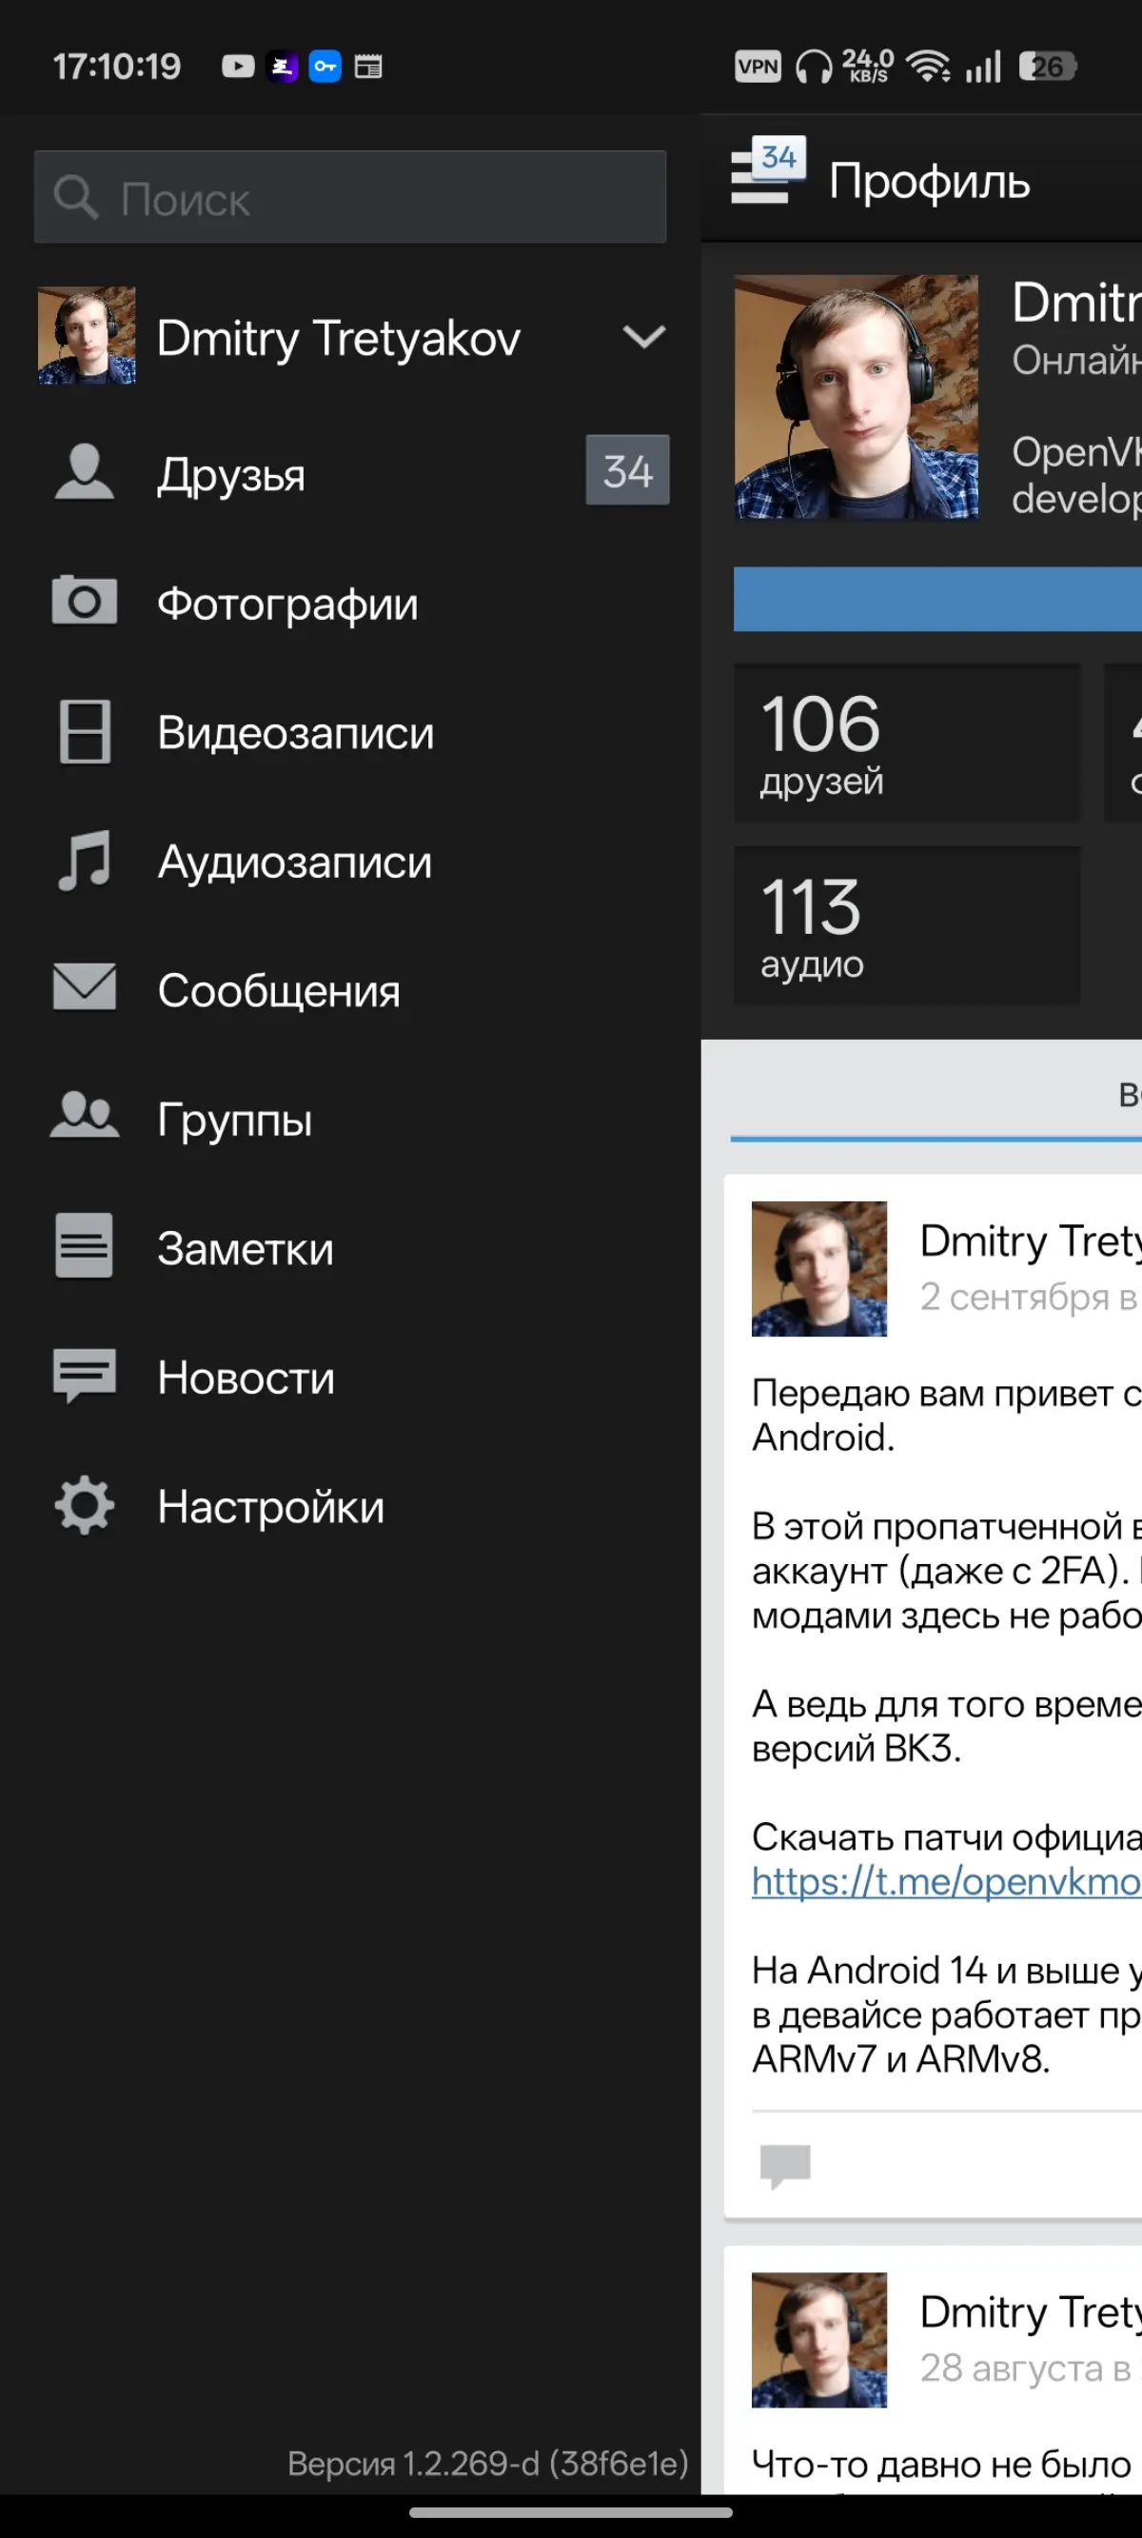1142x2538 pixels.
Task: Tap the headphones status icon
Action: tap(814, 67)
